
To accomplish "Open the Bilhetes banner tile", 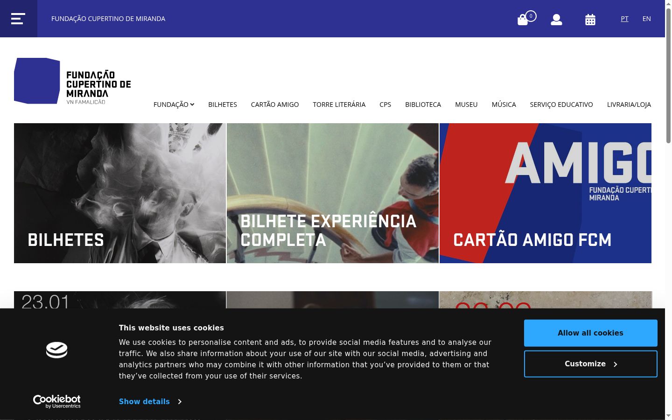I will tap(120, 193).
